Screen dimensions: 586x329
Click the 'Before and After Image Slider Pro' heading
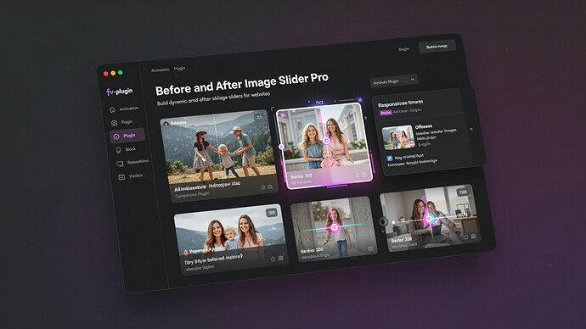(x=242, y=84)
